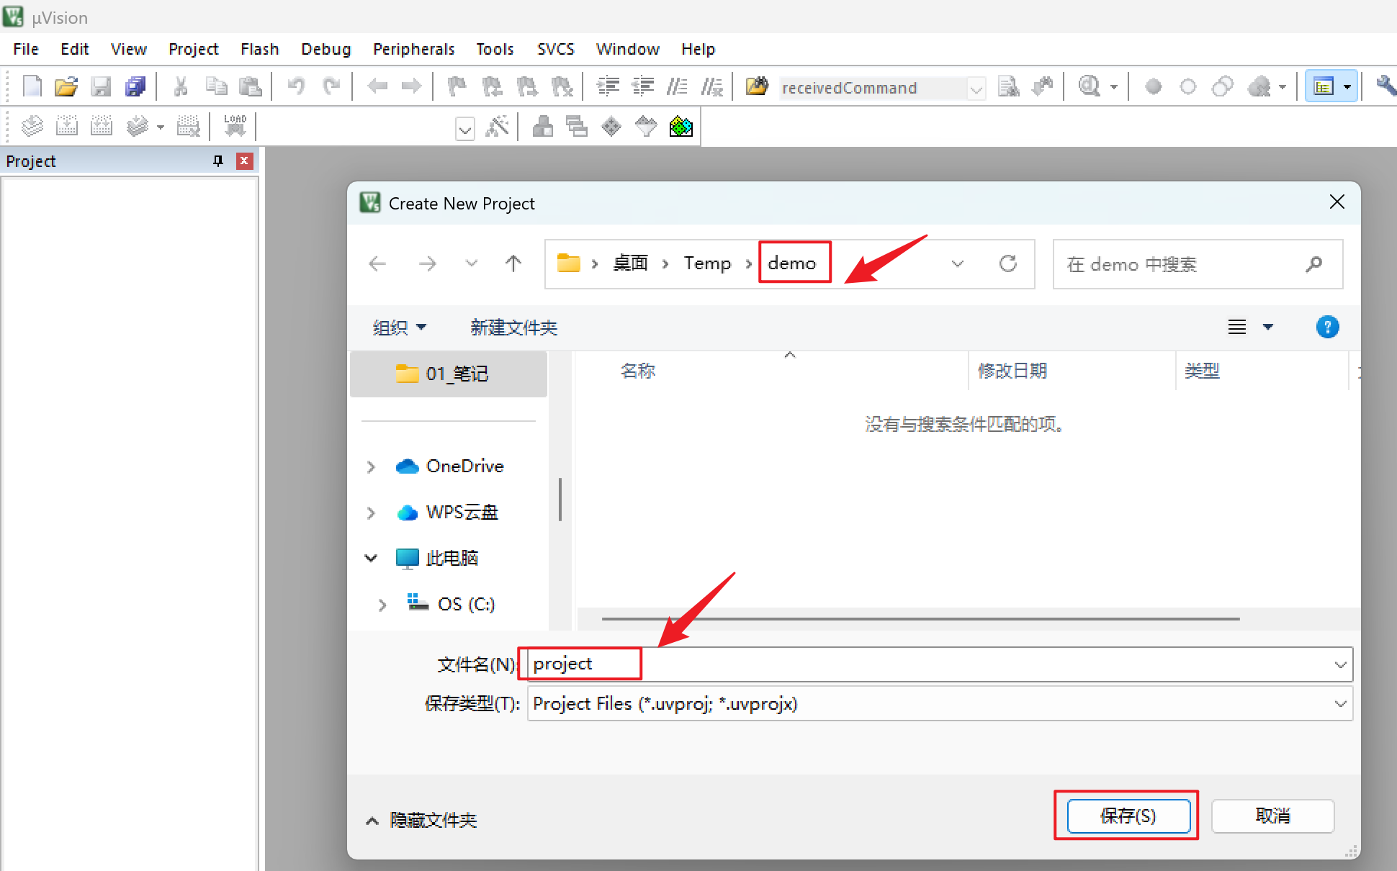Click the Save All toolbar icon
This screenshot has width=1397, height=871.
135,87
